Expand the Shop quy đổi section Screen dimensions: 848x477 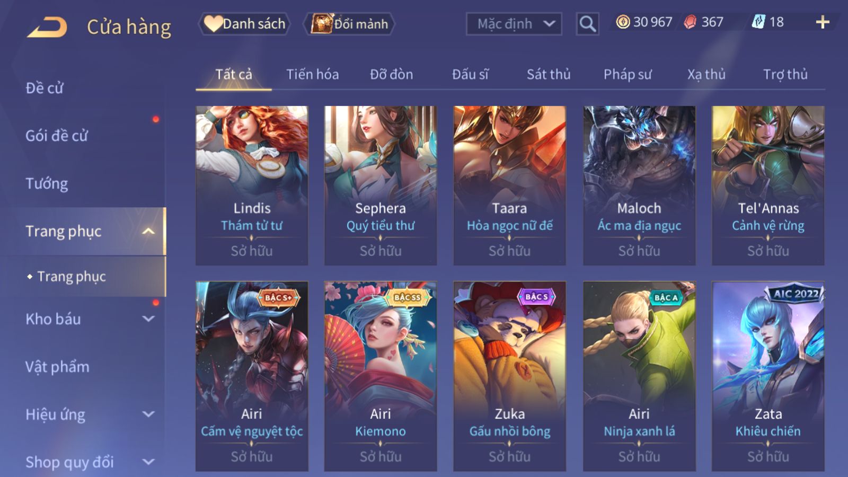(149, 462)
